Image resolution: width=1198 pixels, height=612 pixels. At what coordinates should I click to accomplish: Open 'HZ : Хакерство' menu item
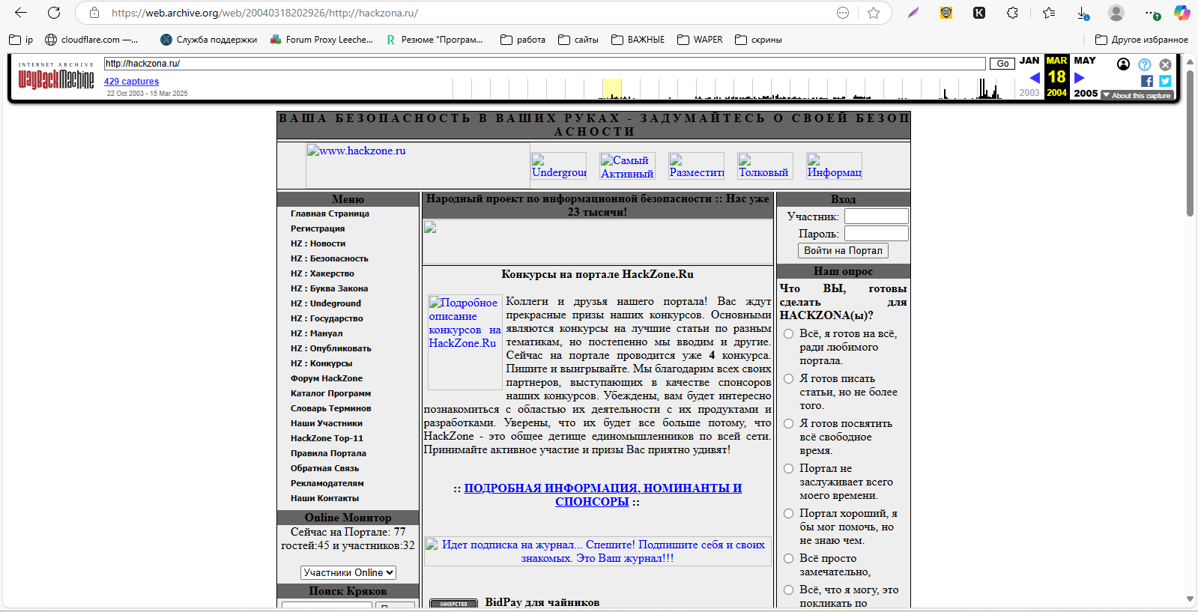pyautogui.click(x=322, y=273)
